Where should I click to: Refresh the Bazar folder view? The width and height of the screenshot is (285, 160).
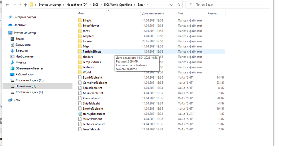[179, 5]
